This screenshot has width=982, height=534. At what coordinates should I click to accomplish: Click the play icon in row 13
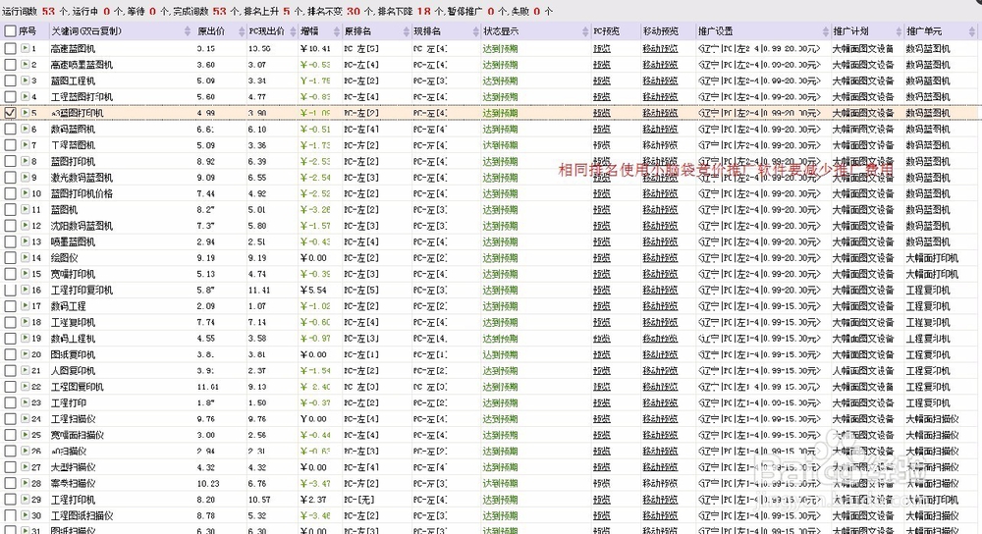(26, 241)
